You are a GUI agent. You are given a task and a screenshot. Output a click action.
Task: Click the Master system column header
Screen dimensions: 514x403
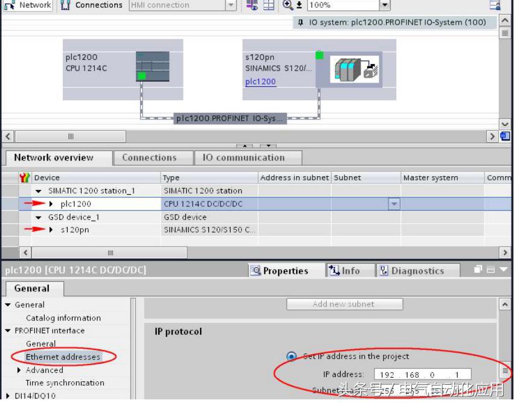tap(442, 178)
